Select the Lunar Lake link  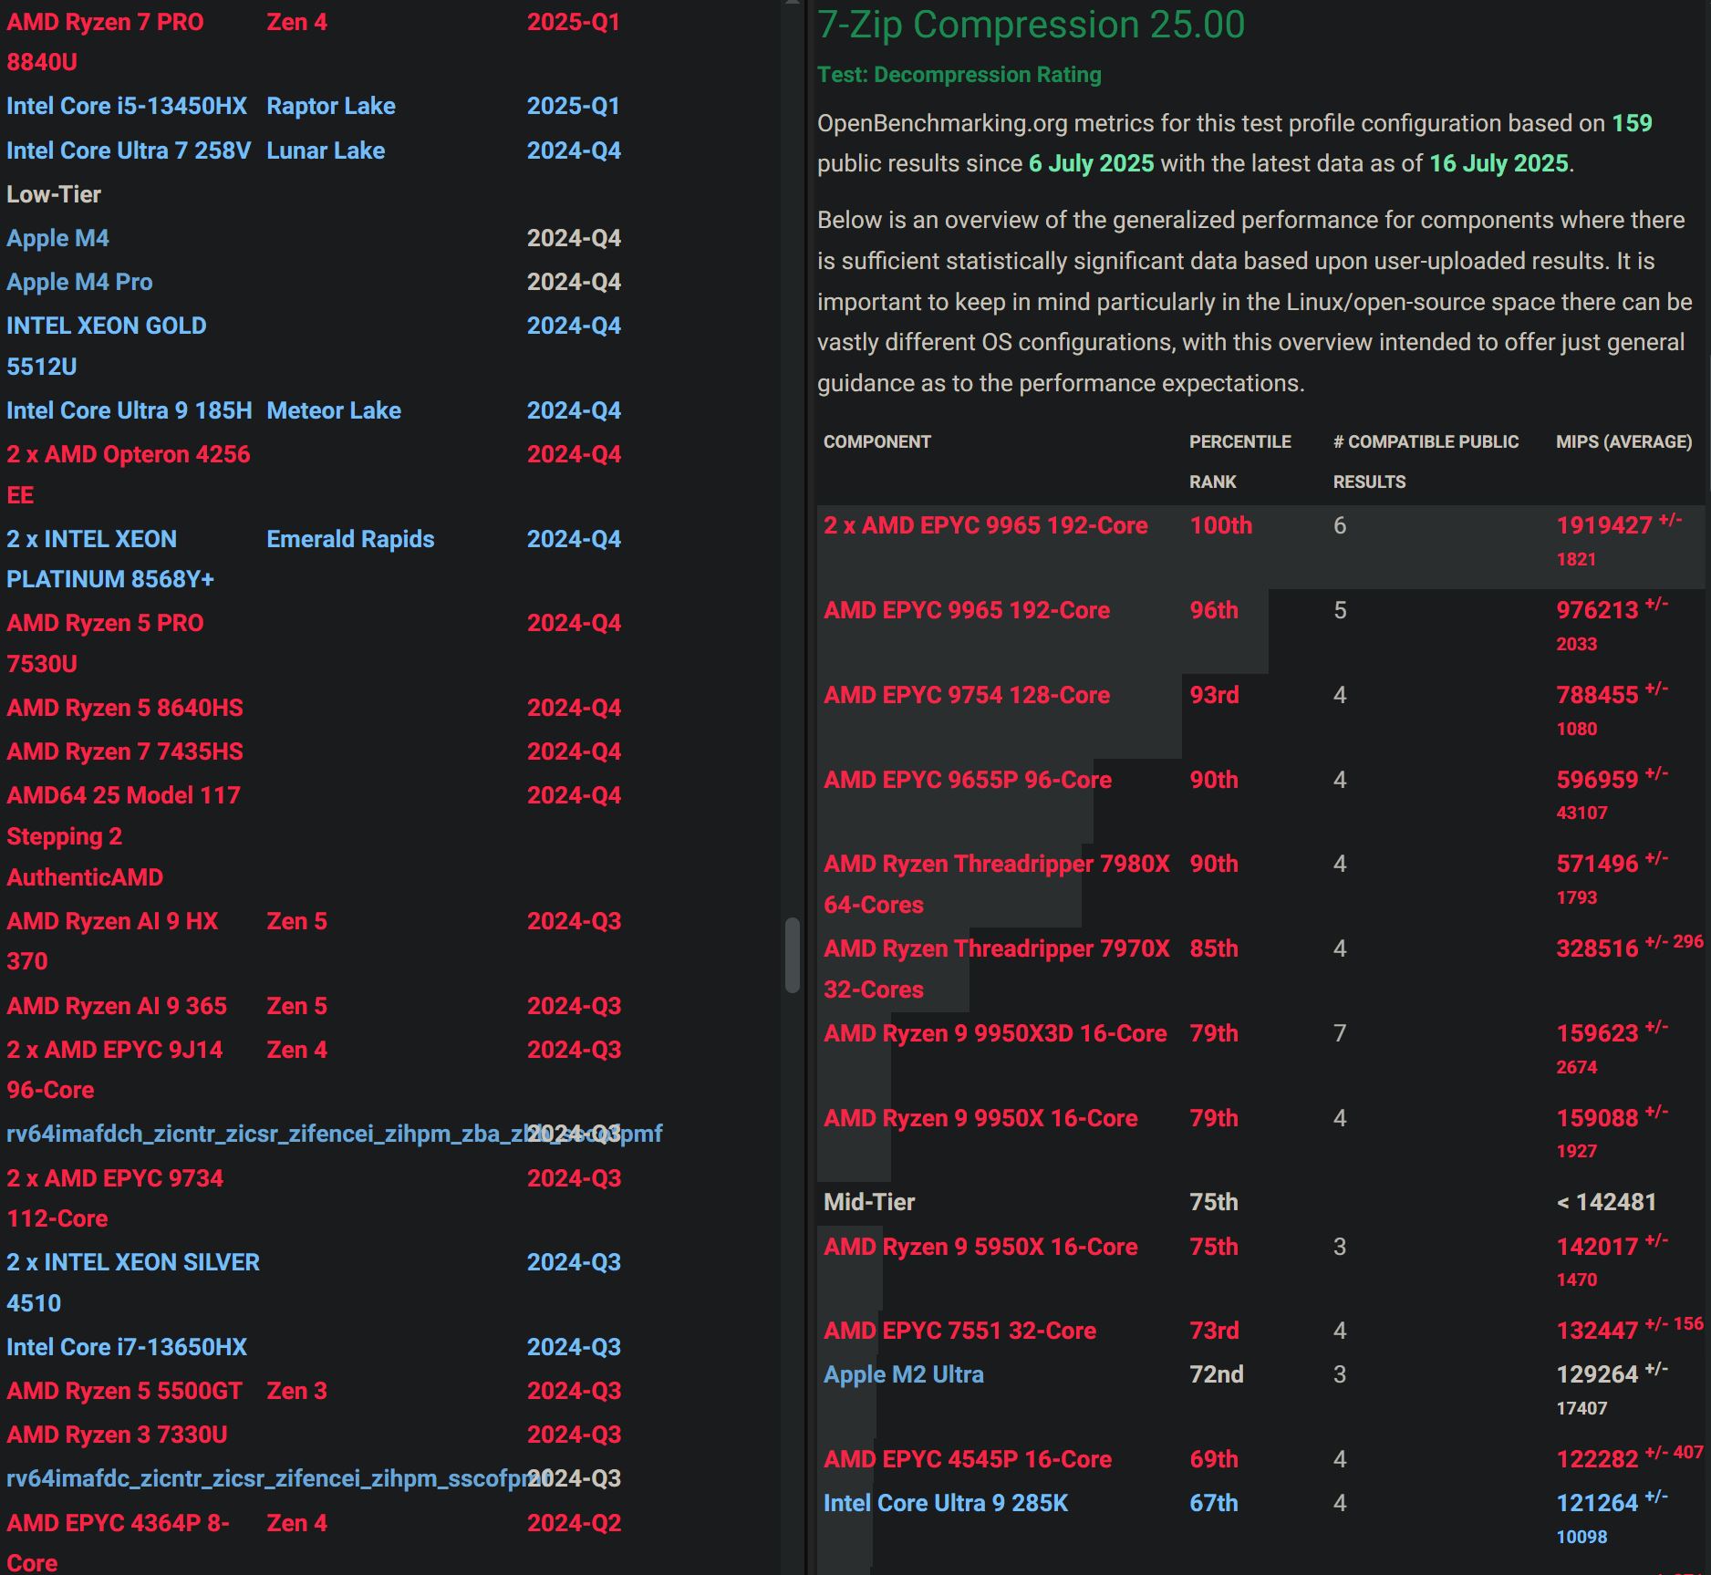coord(326,150)
